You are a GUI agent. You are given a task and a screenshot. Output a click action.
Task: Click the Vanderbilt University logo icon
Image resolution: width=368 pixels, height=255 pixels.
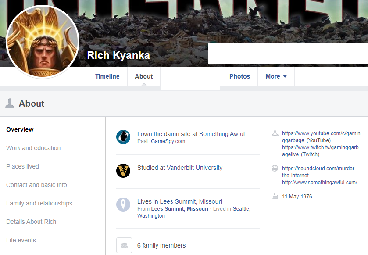coord(123,171)
